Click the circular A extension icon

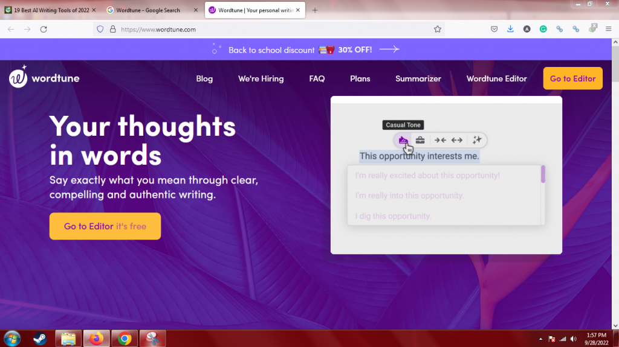[527, 29]
